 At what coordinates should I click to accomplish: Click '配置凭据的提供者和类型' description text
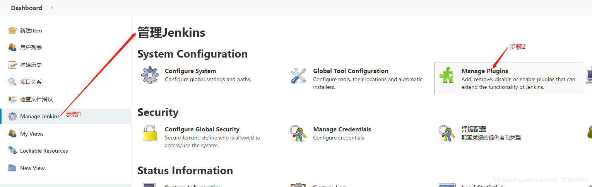click(491, 138)
